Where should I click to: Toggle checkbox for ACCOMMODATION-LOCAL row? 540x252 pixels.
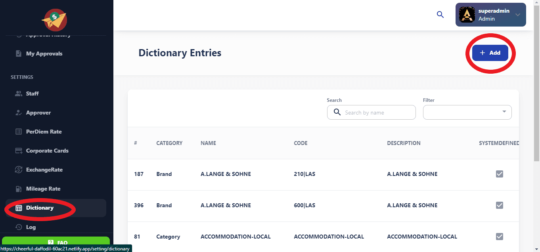[499, 237]
